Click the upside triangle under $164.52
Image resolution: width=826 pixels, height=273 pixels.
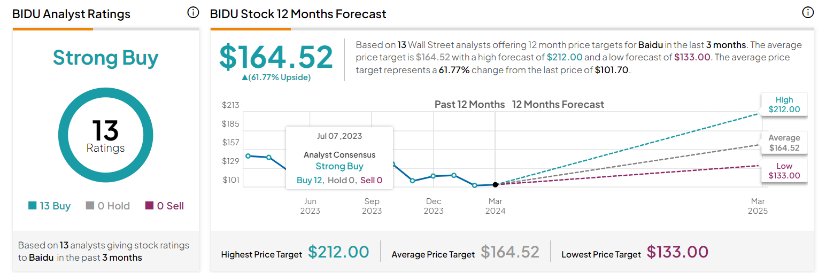pos(245,77)
